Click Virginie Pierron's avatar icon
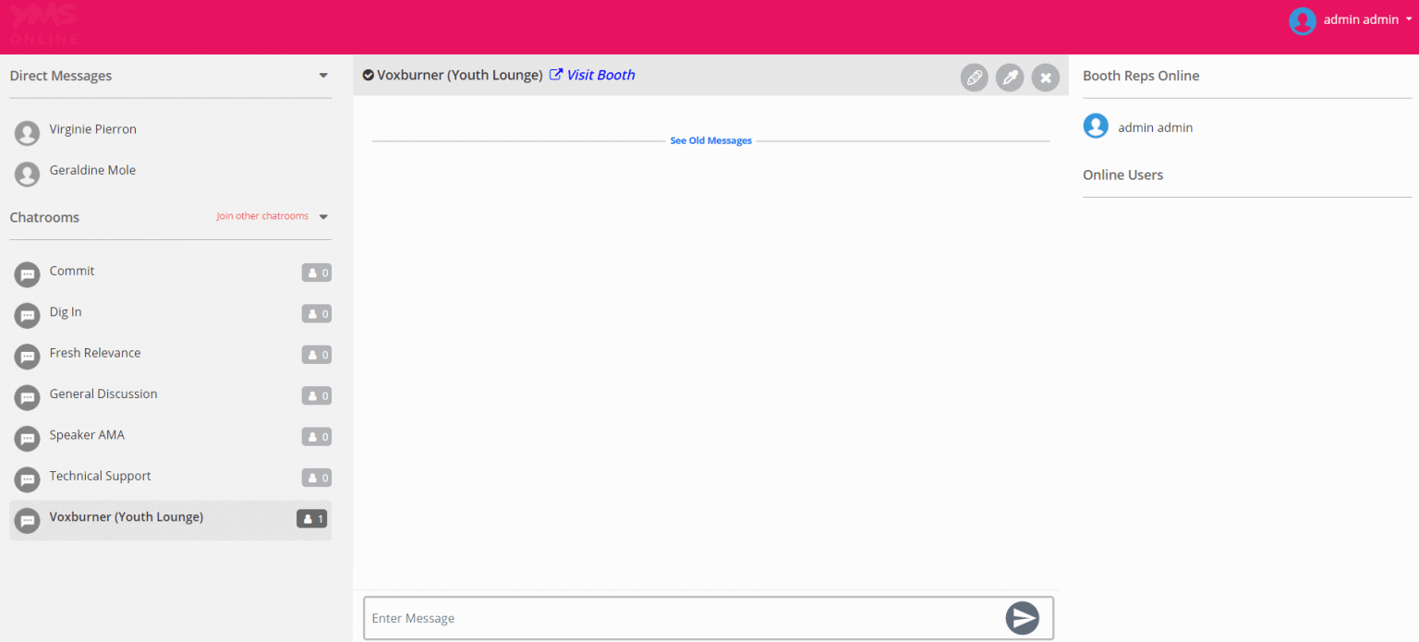1419x642 pixels. (27, 133)
